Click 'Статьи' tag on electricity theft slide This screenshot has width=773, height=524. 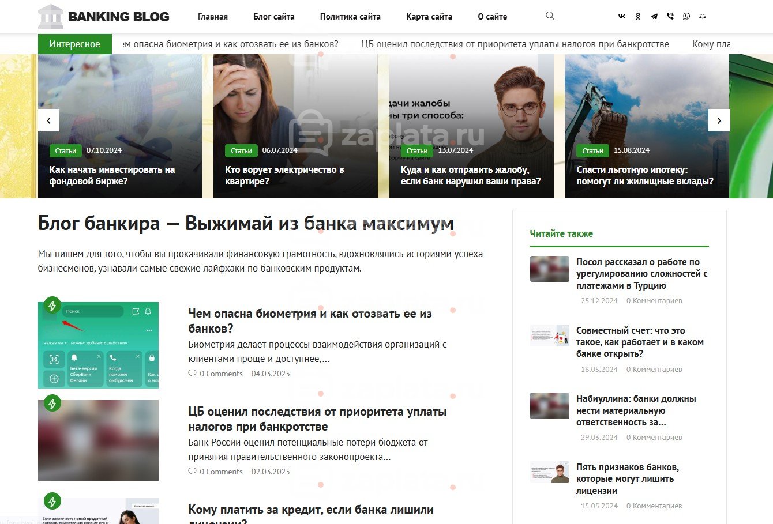coord(241,150)
